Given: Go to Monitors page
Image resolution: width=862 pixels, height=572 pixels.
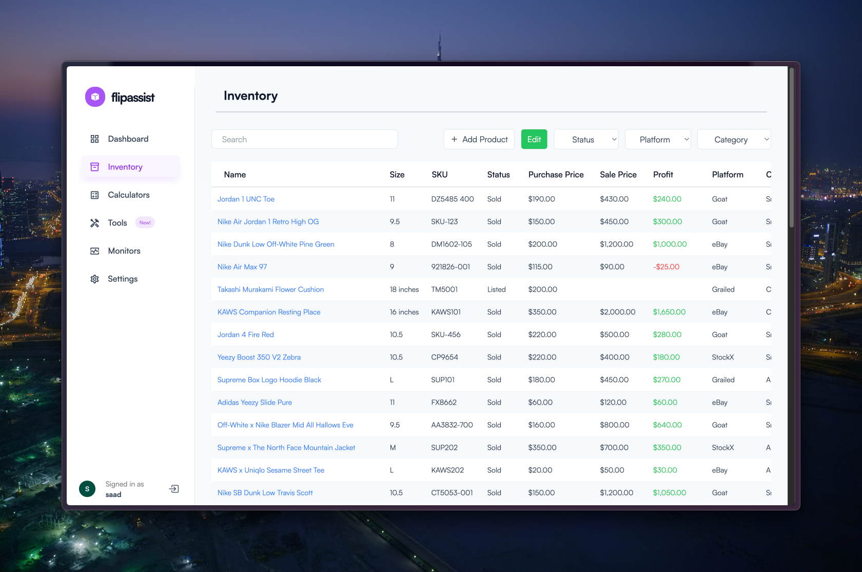Looking at the screenshot, I should click(x=130, y=251).
